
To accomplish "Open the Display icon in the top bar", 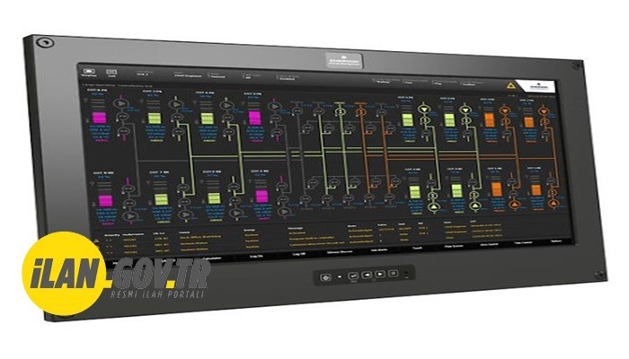I will tap(89, 71).
